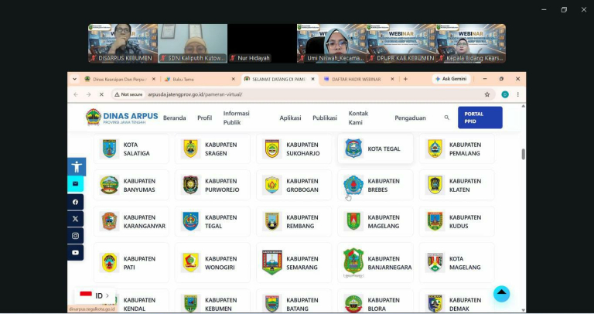Switch to the Buku Tamu tab
Image resolution: width=594 pixels, height=314 pixels.
[x=200, y=79]
